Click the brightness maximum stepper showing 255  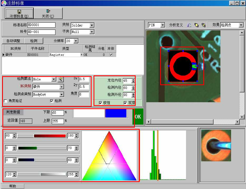76,174
